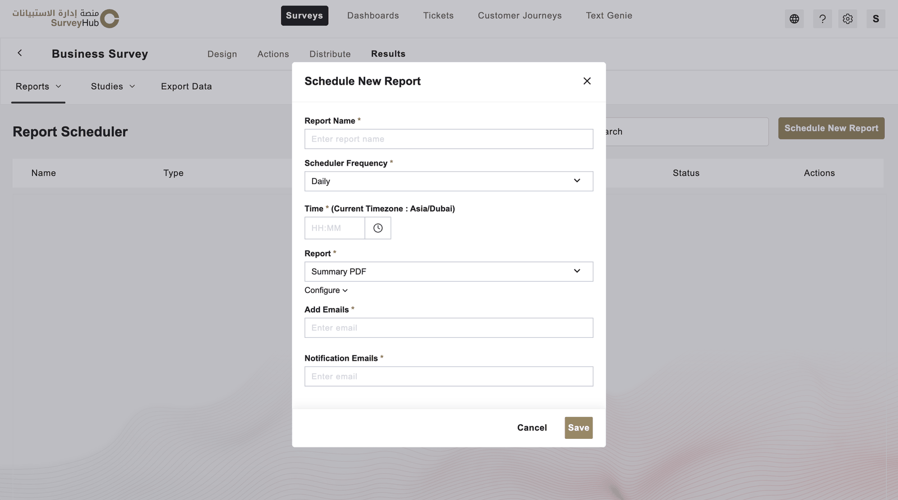
Task: Open the Surveys top menu
Action: click(x=304, y=16)
